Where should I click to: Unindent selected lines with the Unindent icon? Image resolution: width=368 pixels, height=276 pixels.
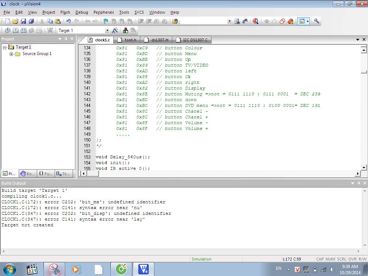tap(149, 21)
